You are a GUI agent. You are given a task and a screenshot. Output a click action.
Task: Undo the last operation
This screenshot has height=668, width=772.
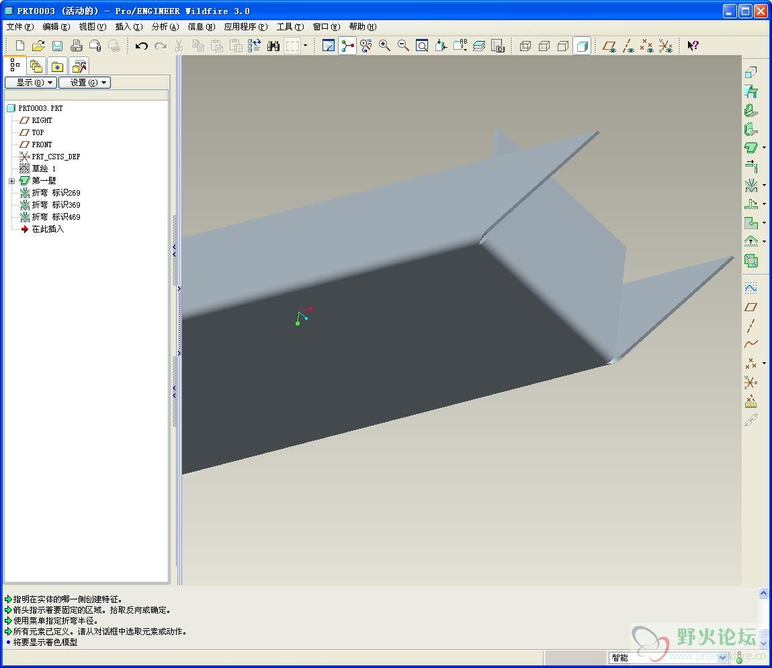142,46
